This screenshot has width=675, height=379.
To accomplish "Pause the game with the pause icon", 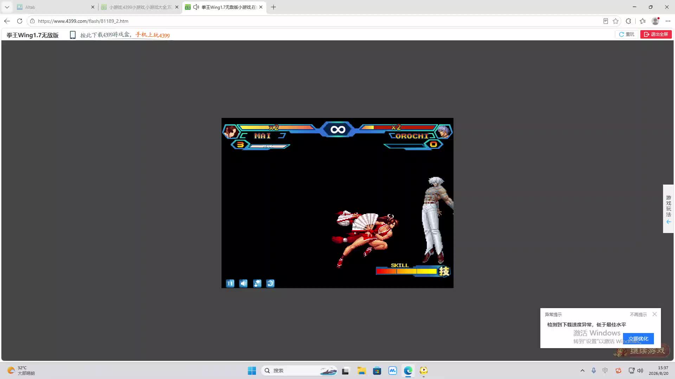I will coord(230,283).
